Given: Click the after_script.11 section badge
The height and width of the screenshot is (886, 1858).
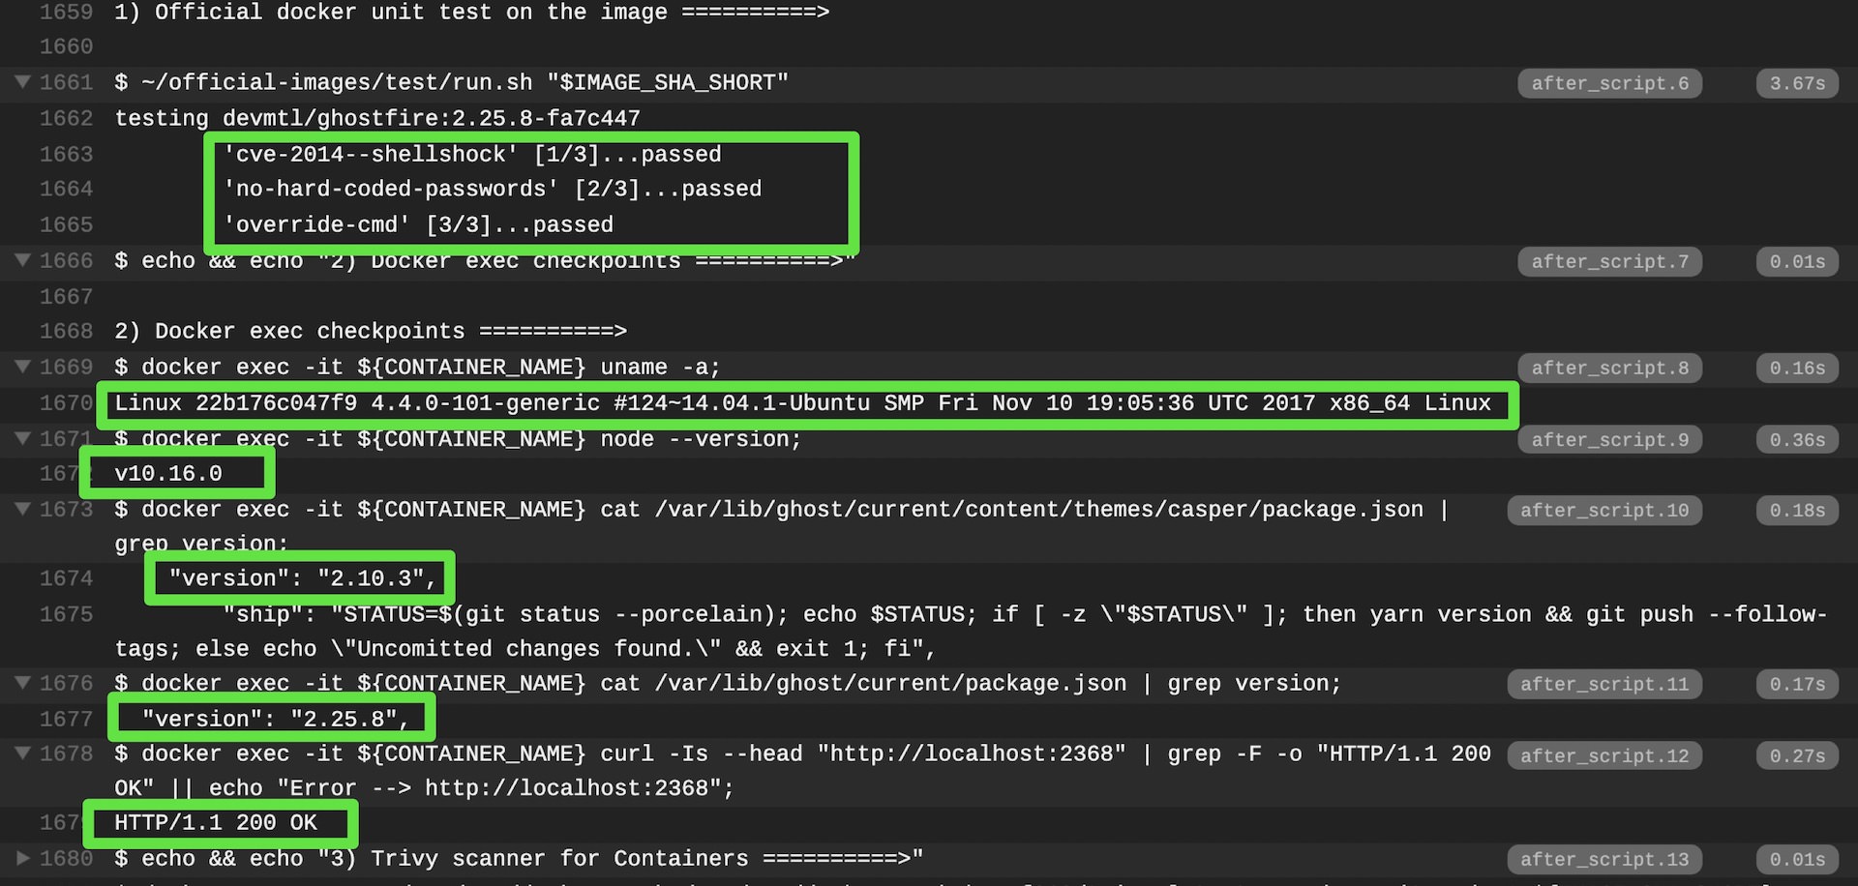Looking at the screenshot, I should point(1604,684).
